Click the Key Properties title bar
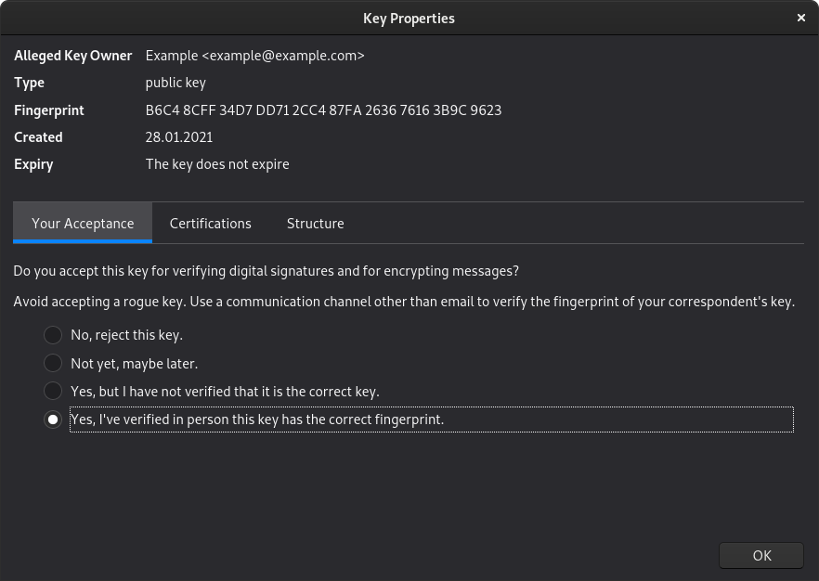 (x=409, y=19)
